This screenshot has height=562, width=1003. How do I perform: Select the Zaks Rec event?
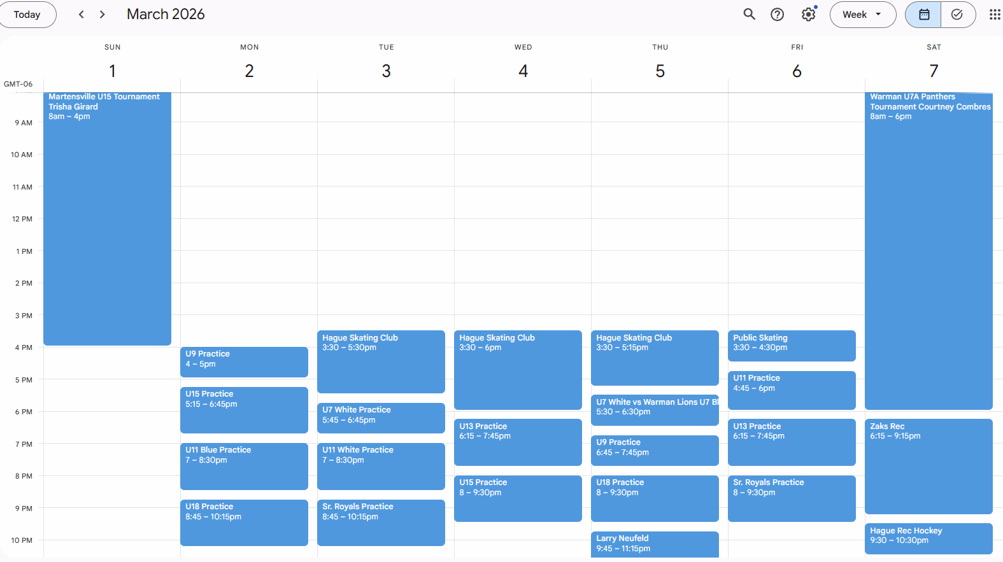(928, 465)
